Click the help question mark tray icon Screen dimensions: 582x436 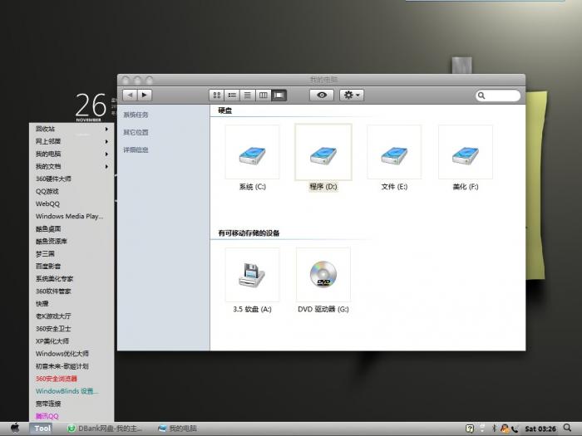pyautogui.click(x=470, y=429)
